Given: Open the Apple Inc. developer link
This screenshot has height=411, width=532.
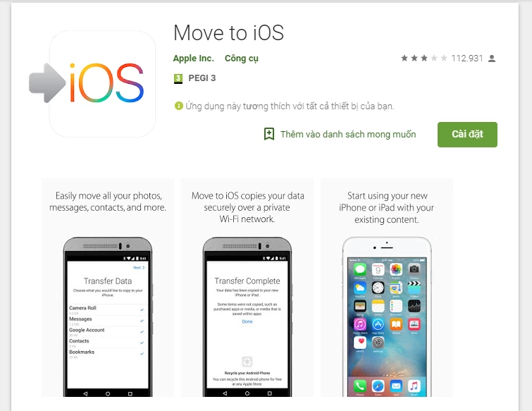Looking at the screenshot, I should 193,59.
